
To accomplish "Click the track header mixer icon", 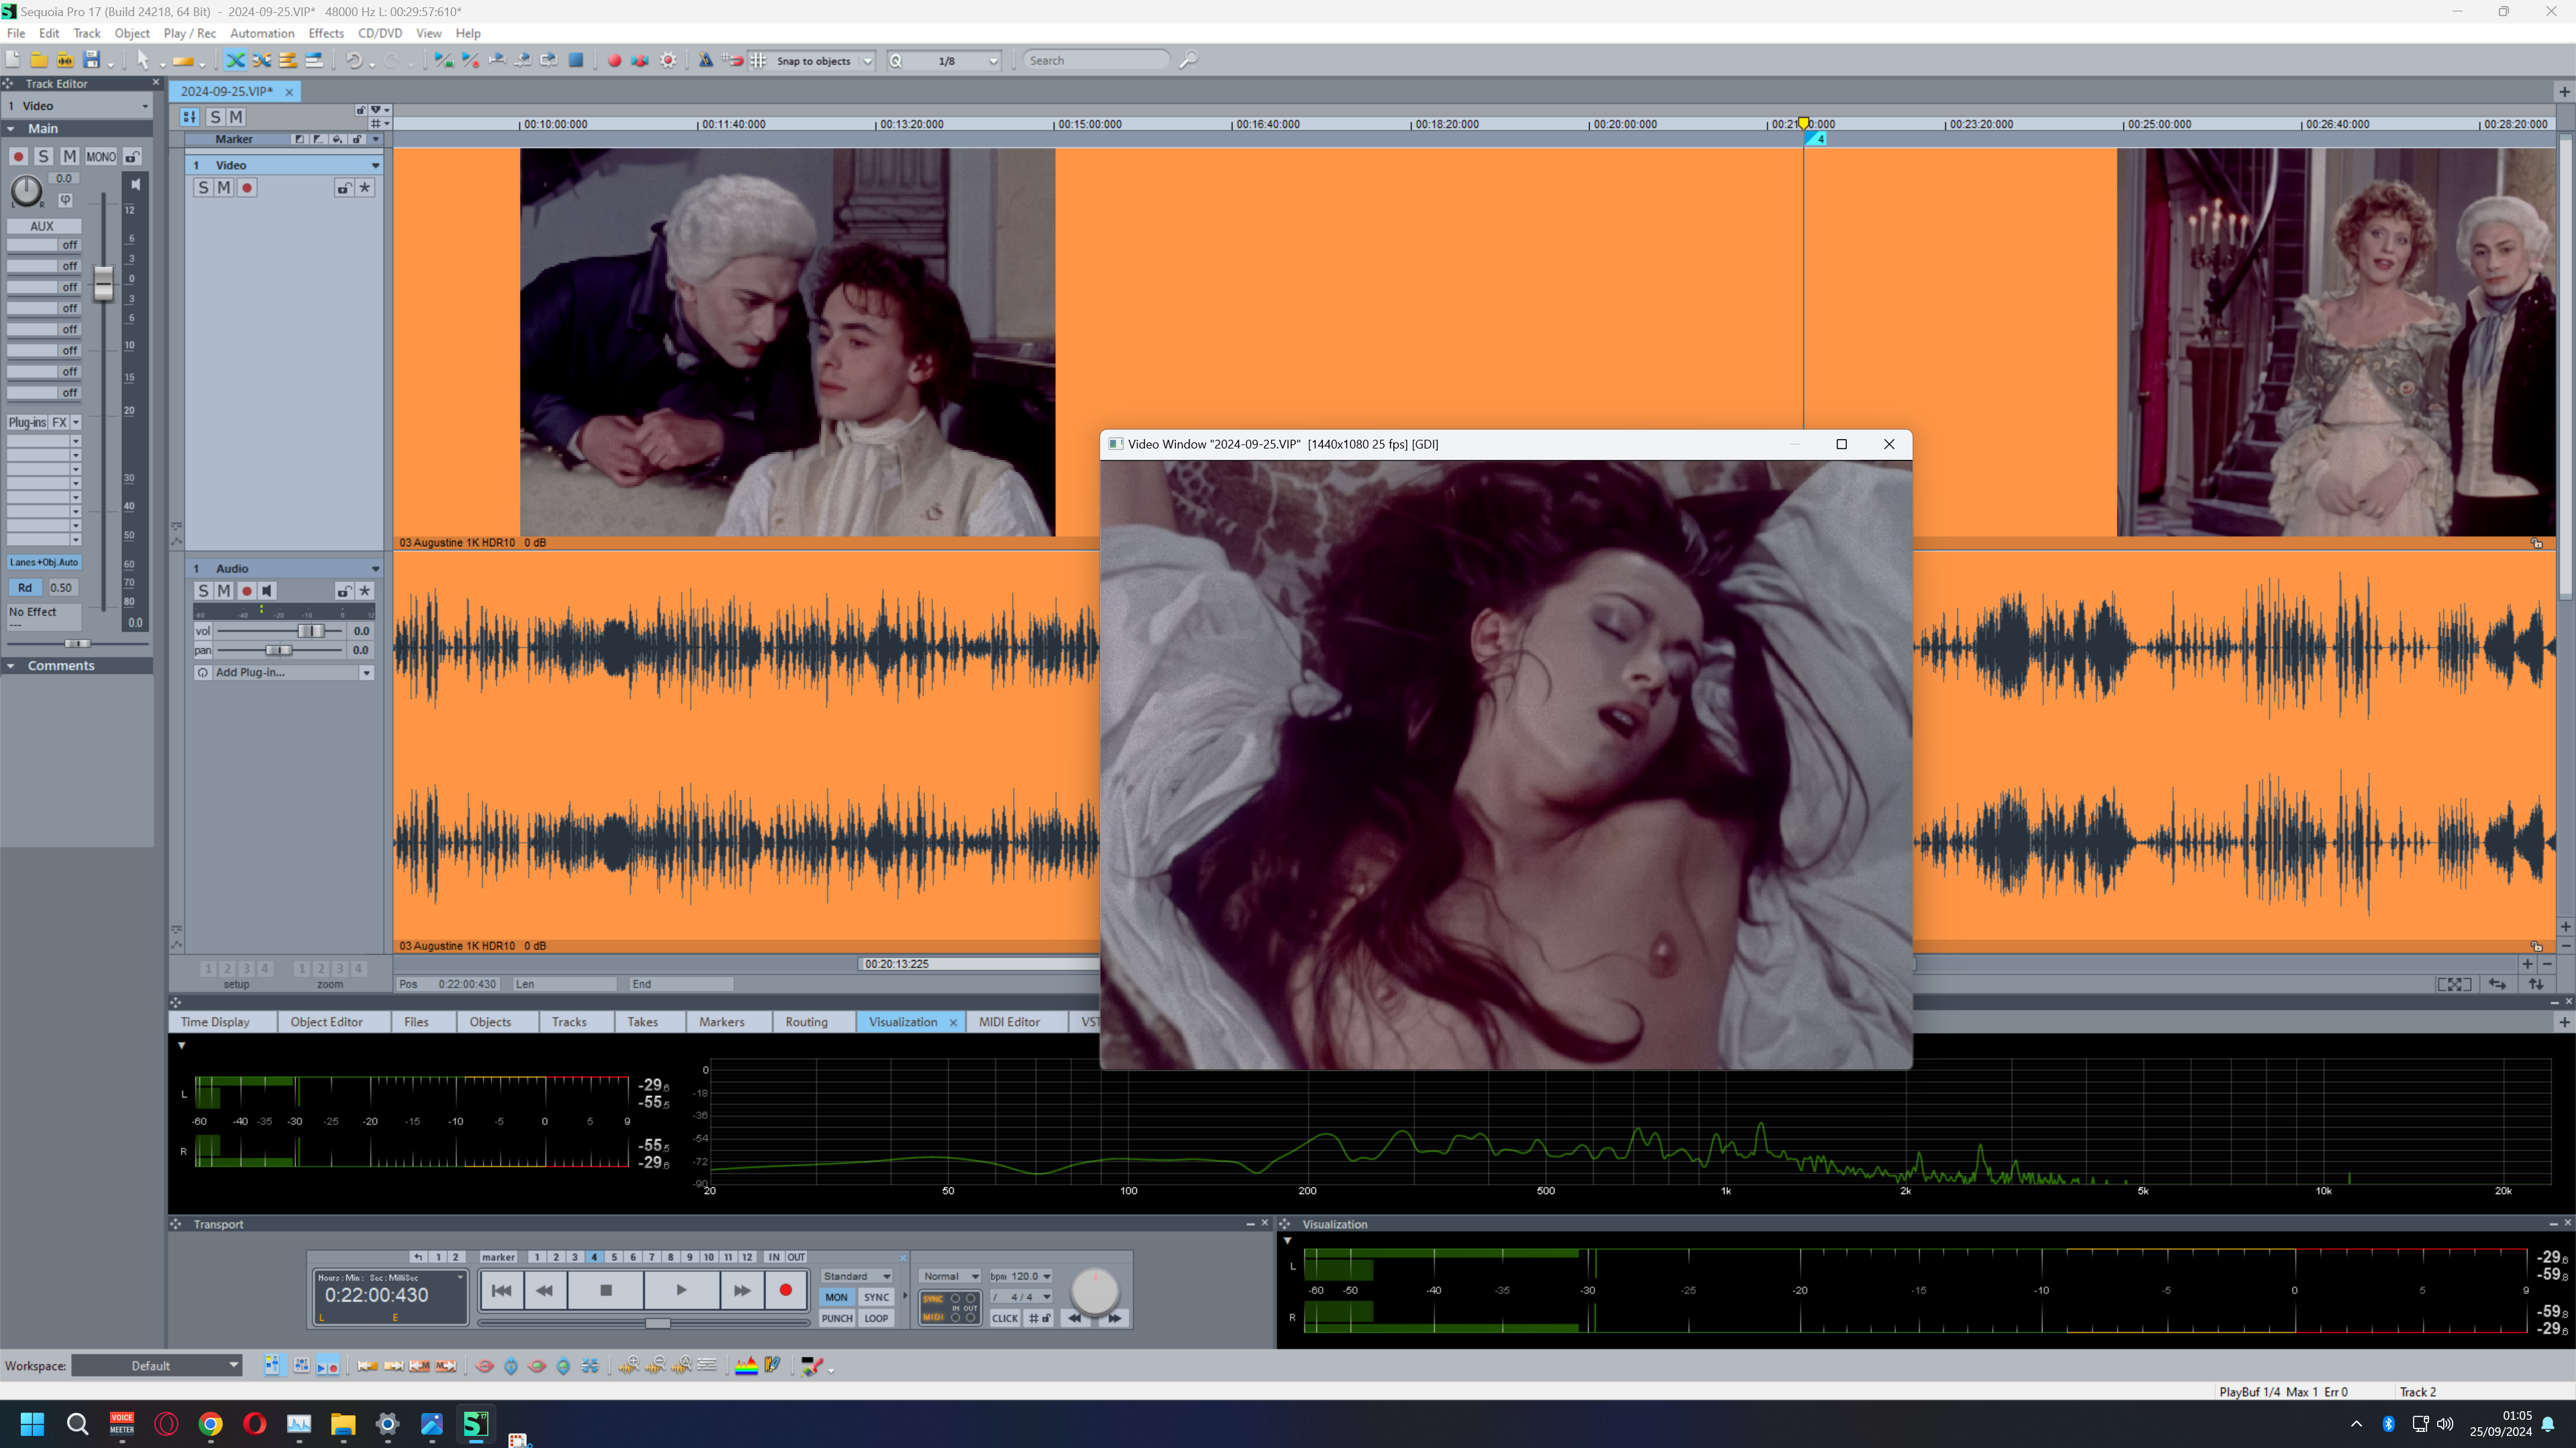I will click(x=189, y=117).
